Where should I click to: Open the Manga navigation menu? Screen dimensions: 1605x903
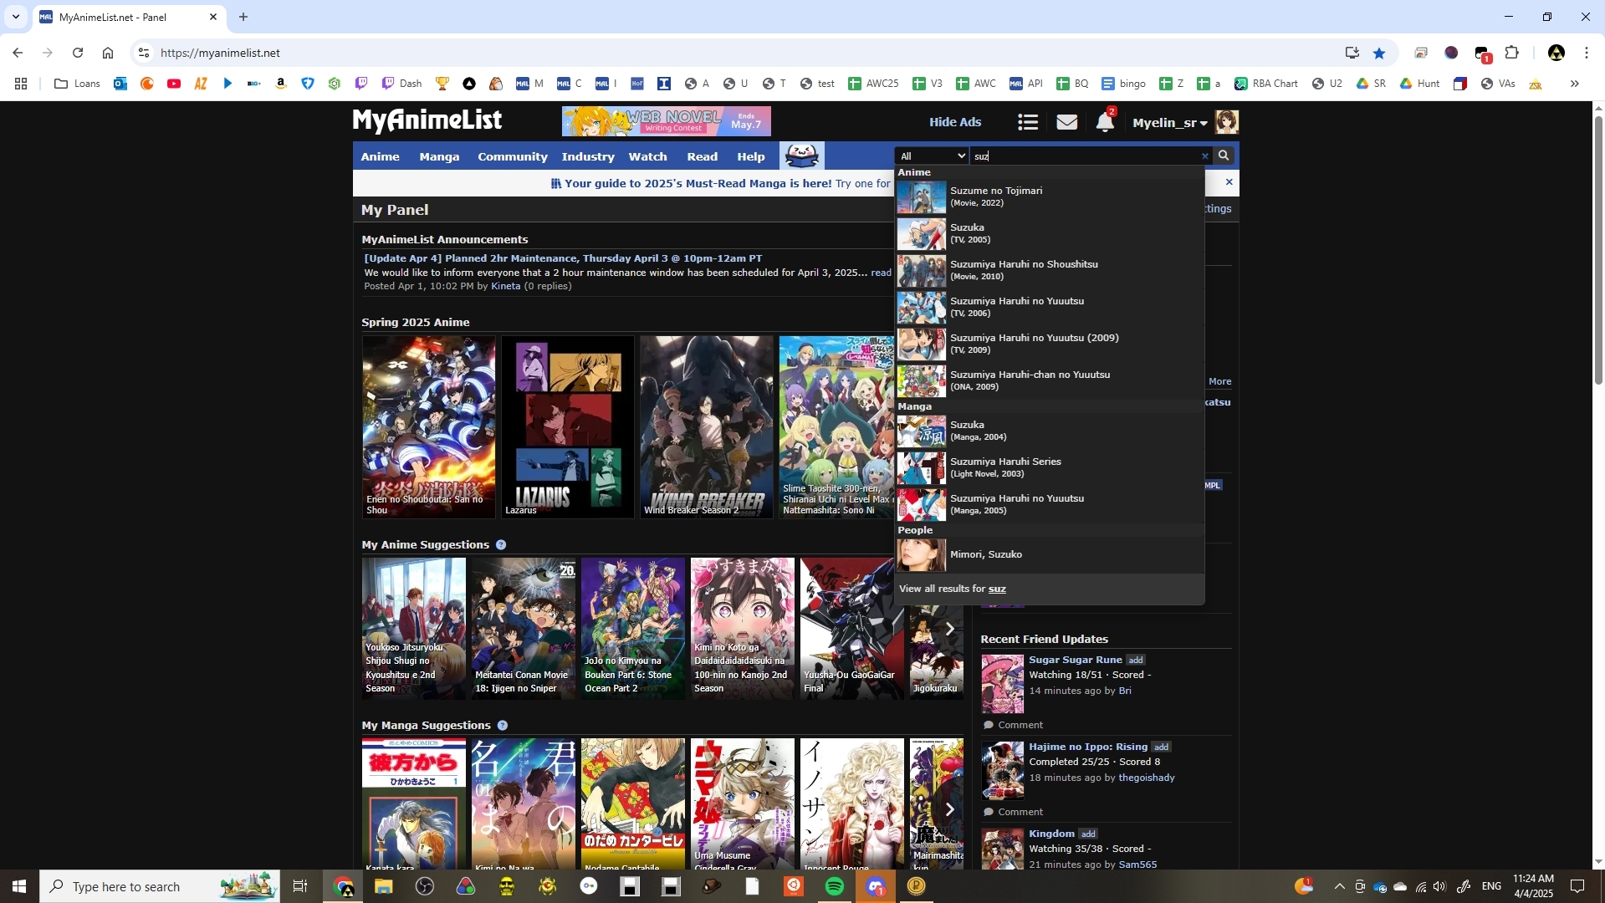(x=439, y=156)
